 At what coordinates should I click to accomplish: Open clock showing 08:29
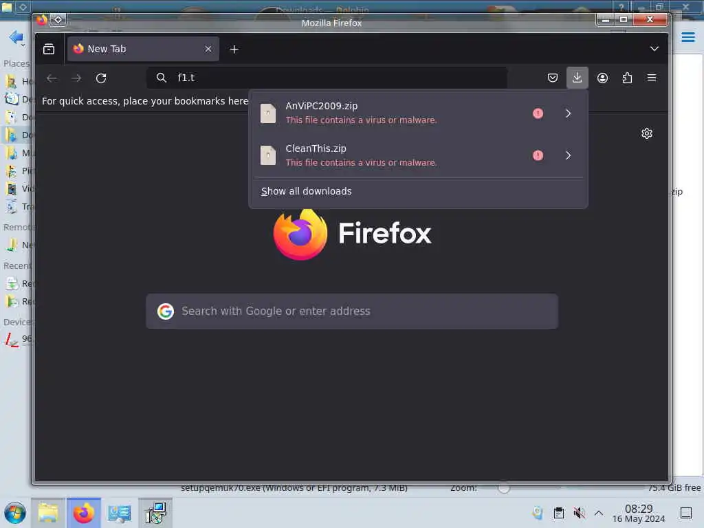coord(639,513)
